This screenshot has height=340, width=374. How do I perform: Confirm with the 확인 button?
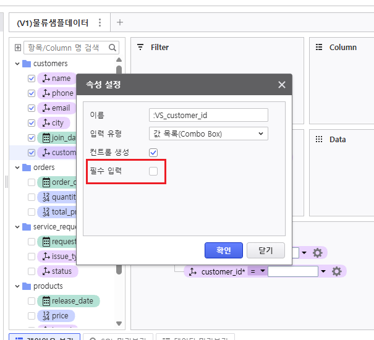click(x=224, y=250)
